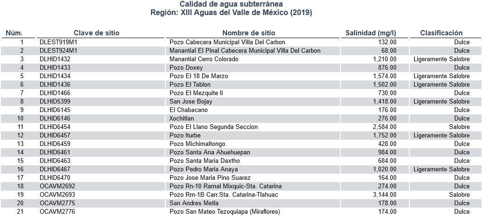This screenshot has height=217, width=483.
Task: Select Xochitlan site name
Action: coord(182,119)
